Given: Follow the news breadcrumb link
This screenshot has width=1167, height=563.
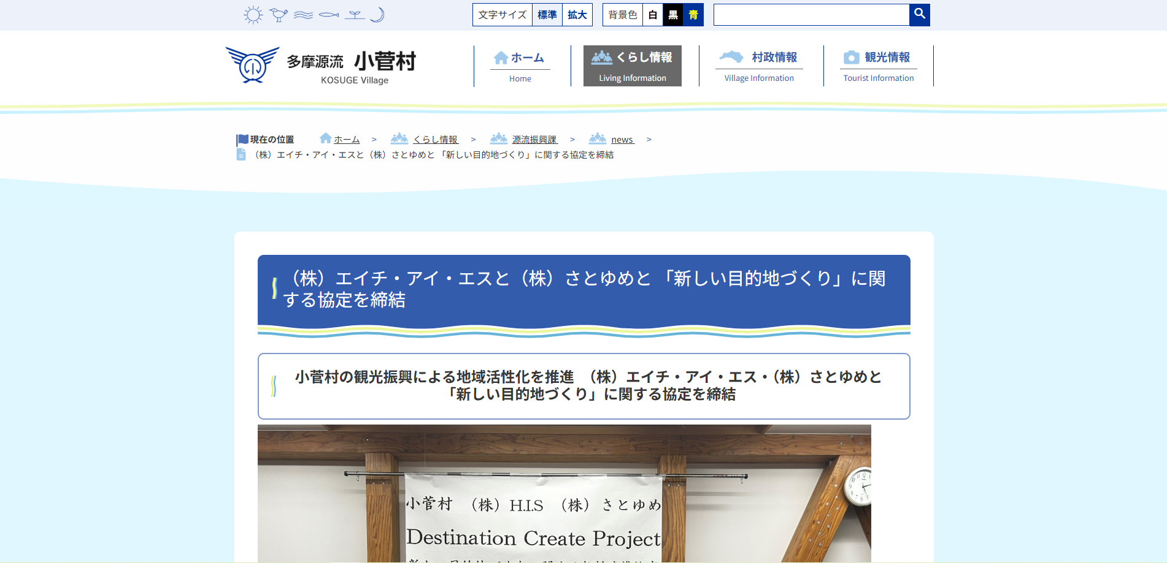Looking at the screenshot, I should pyautogui.click(x=622, y=140).
